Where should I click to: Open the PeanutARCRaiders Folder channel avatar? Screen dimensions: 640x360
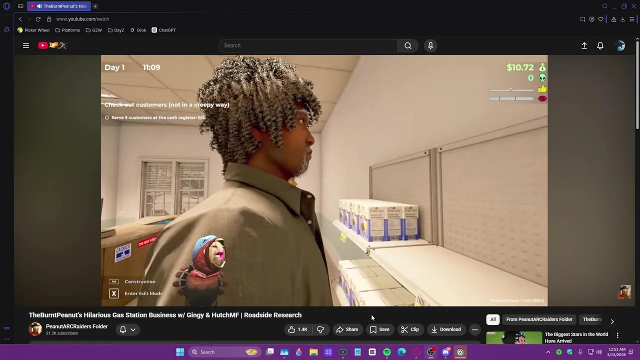35,329
